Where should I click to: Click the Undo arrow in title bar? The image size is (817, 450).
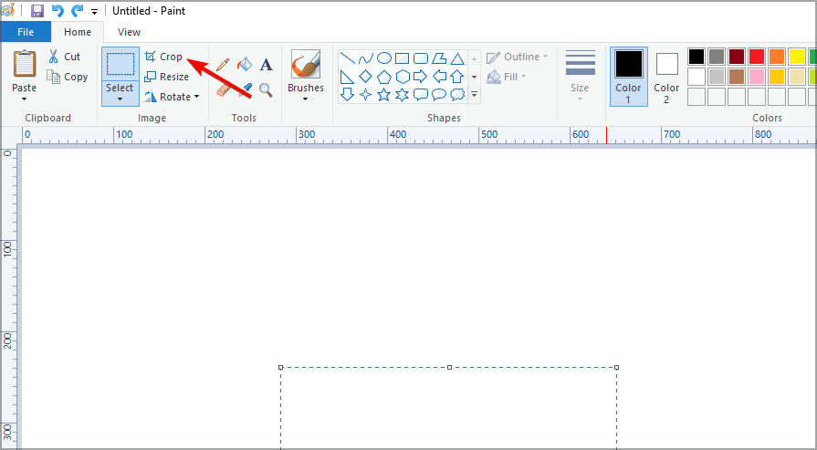(58, 11)
